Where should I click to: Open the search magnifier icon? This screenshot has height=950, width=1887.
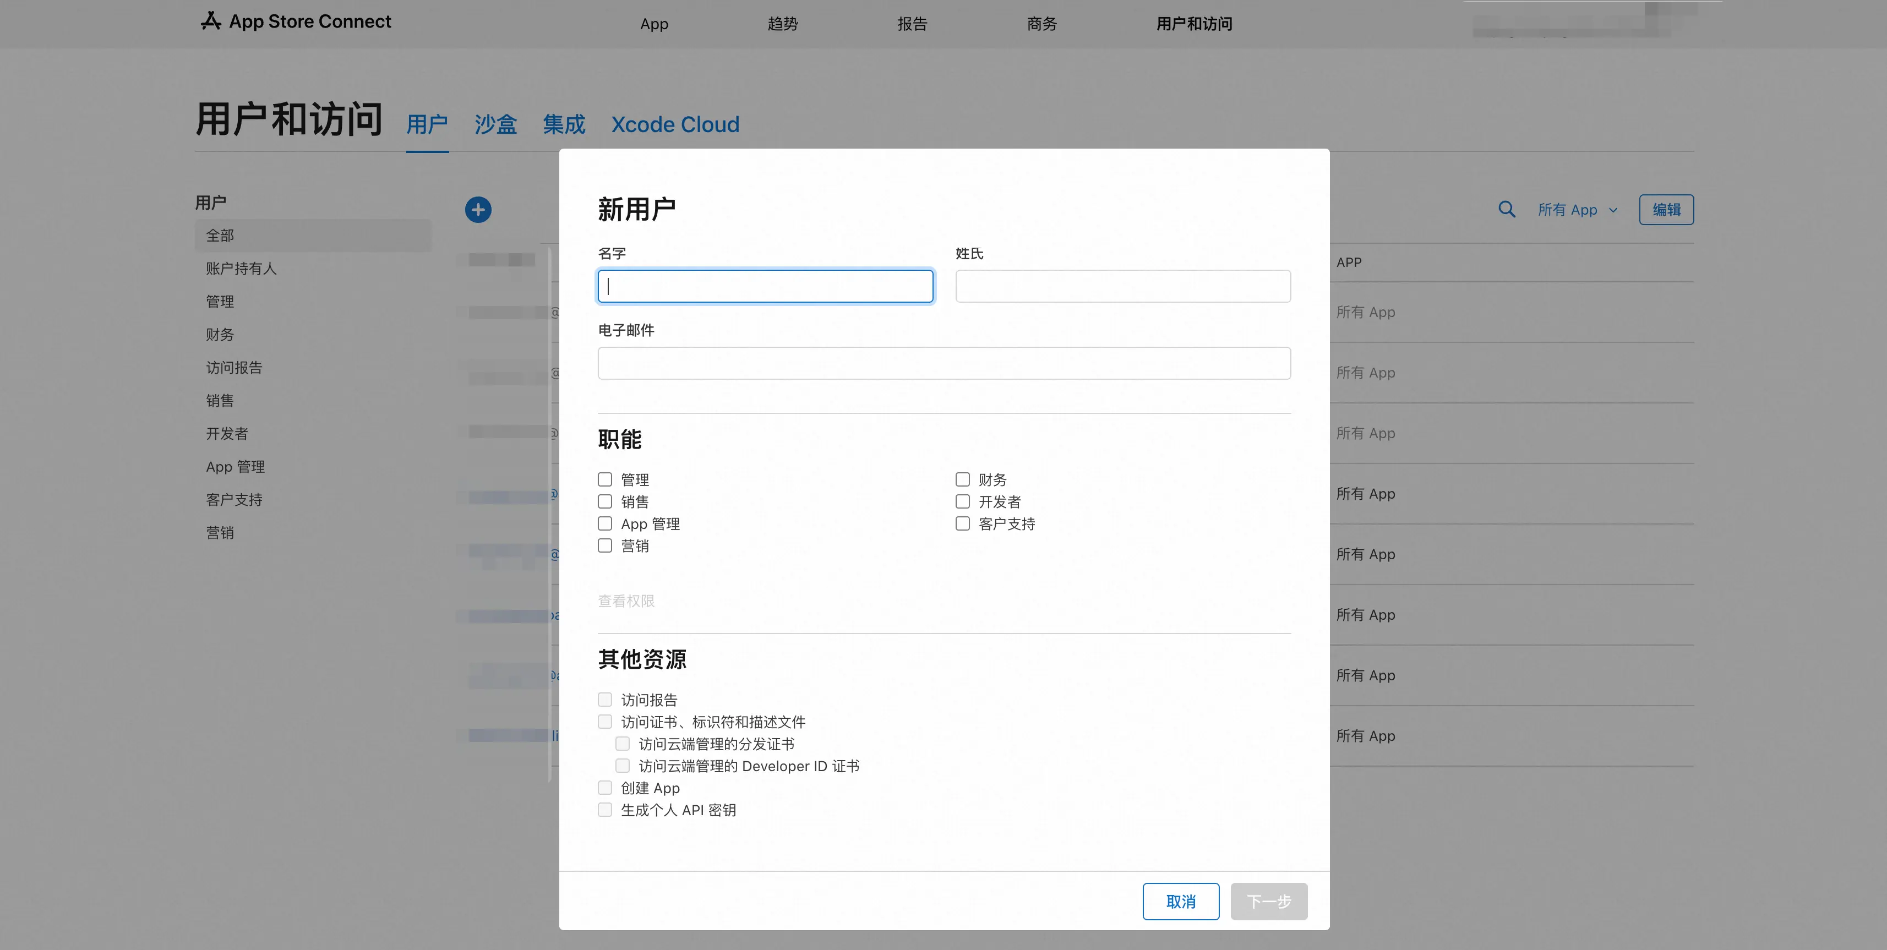pos(1506,210)
